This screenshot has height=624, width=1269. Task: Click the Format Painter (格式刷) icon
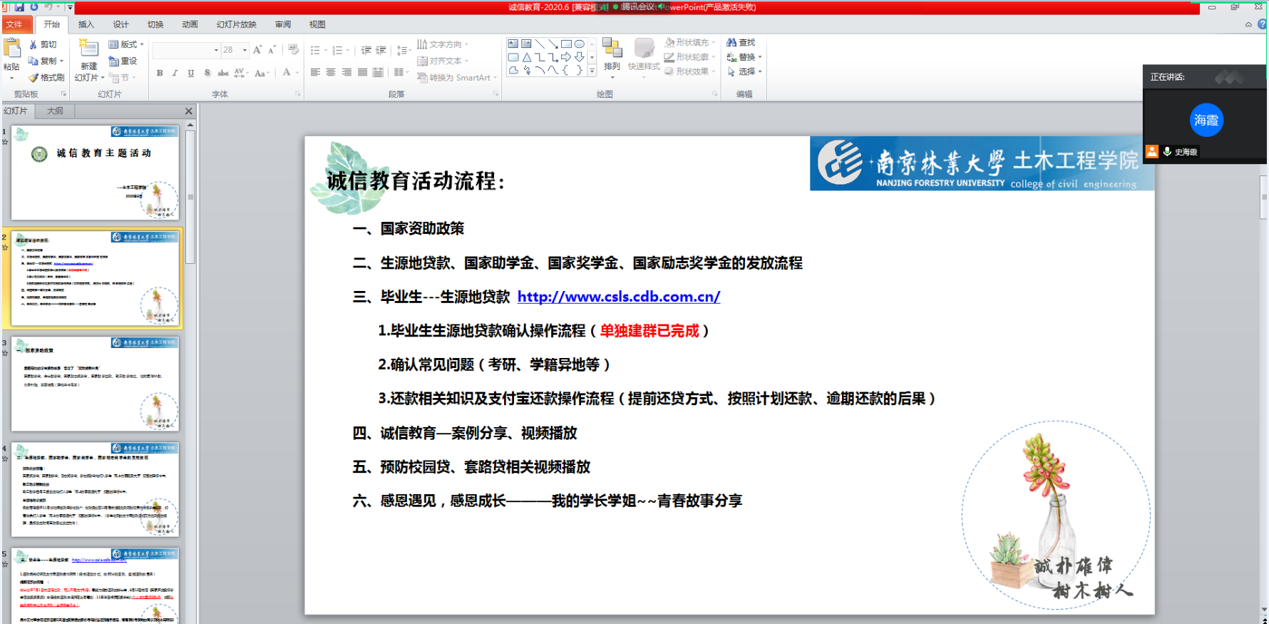34,78
